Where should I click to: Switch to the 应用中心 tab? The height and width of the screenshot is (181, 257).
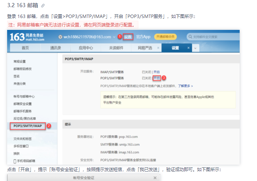pos(86,48)
